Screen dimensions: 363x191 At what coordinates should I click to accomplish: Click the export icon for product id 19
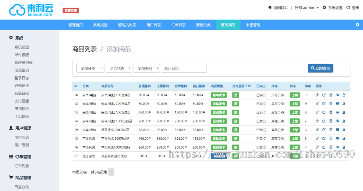coord(344,130)
